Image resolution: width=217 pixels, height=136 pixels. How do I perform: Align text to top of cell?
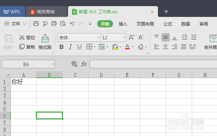point(157,37)
